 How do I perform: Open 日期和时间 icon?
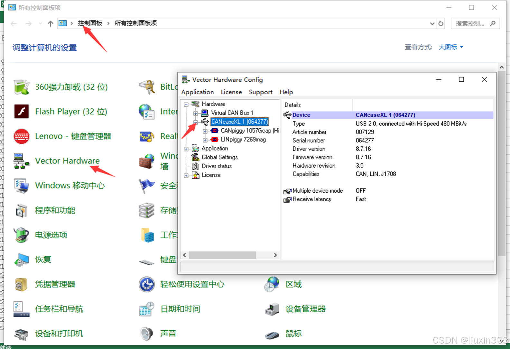point(147,309)
